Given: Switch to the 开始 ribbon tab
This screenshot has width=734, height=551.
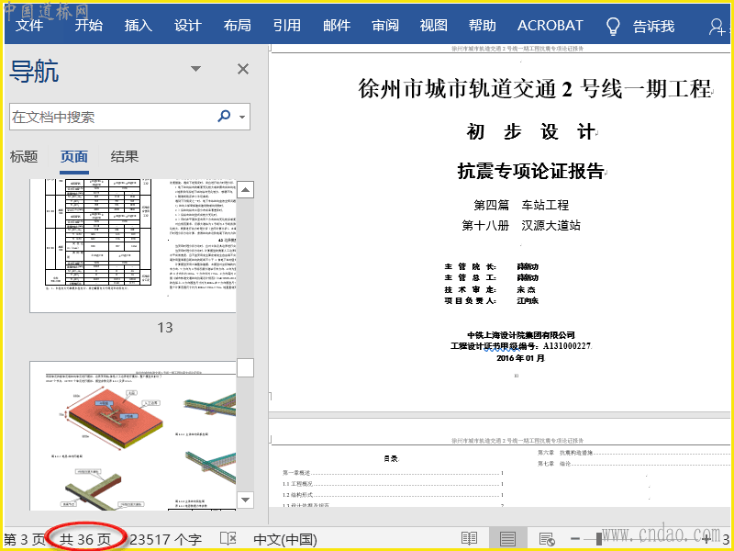Looking at the screenshot, I should pyautogui.click(x=88, y=26).
